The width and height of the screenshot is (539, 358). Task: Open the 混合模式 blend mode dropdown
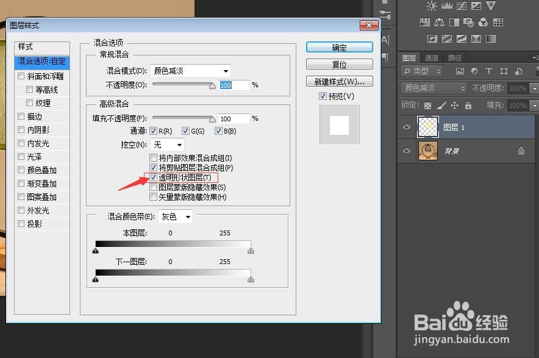tap(189, 70)
